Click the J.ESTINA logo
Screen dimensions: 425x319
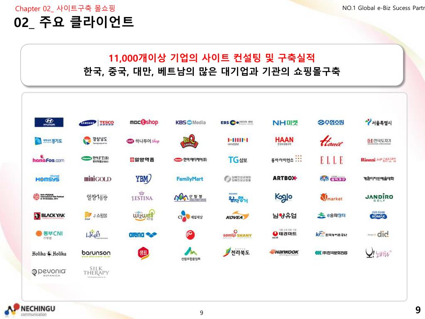click(x=142, y=196)
